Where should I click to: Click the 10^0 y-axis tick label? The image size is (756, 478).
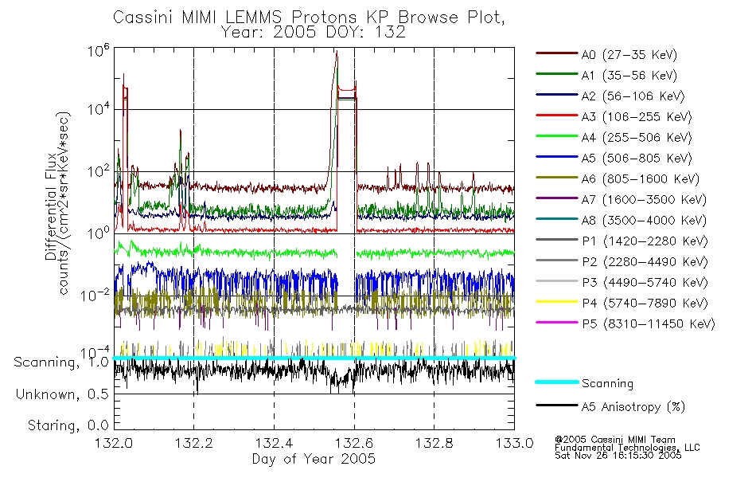[x=99, y=233]
